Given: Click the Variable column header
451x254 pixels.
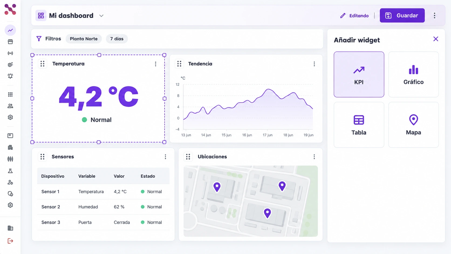Looking at the screenshot, I should (87, 176).
